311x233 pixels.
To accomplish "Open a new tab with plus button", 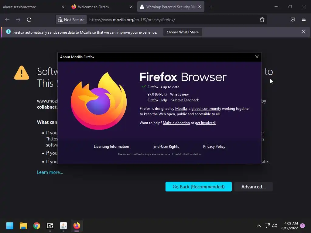I will pos(211,7).
